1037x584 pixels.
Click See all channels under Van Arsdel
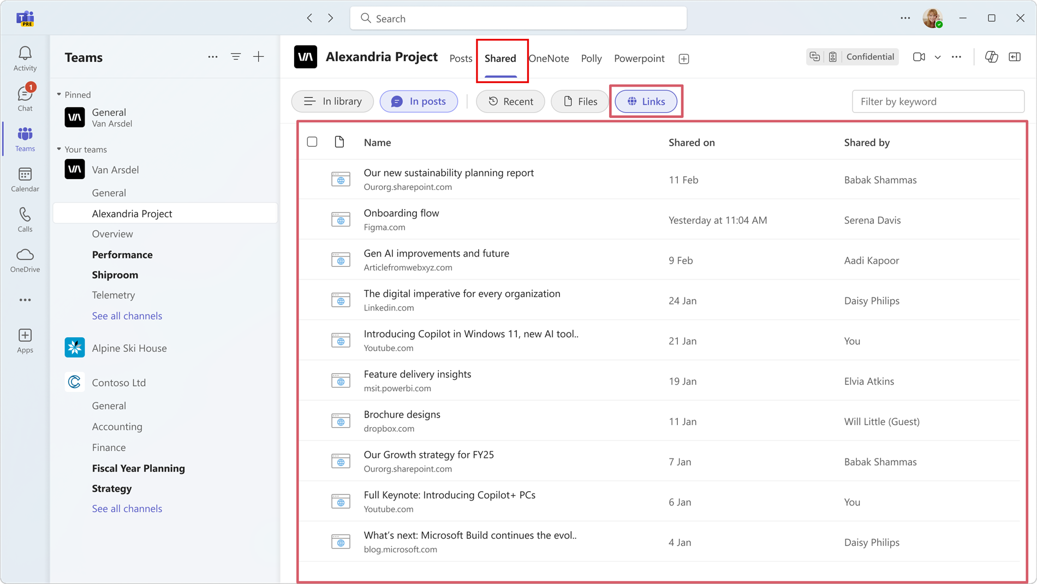coord(127,315)
